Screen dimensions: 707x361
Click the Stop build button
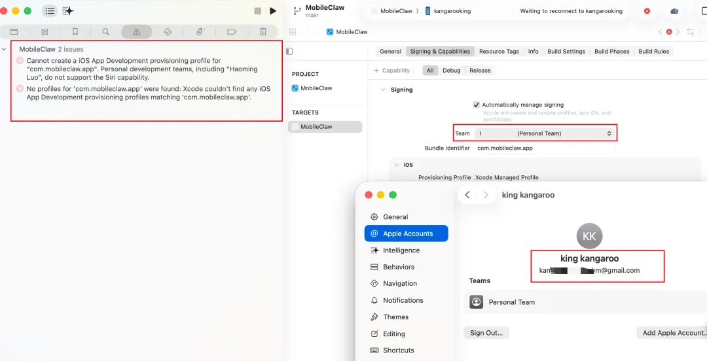[258, 11]
